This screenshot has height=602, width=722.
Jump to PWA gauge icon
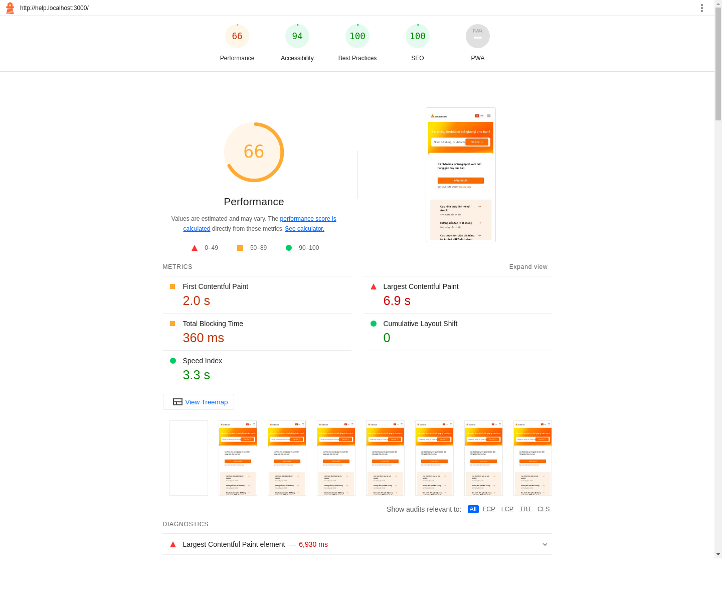click(x=478, y=36)
